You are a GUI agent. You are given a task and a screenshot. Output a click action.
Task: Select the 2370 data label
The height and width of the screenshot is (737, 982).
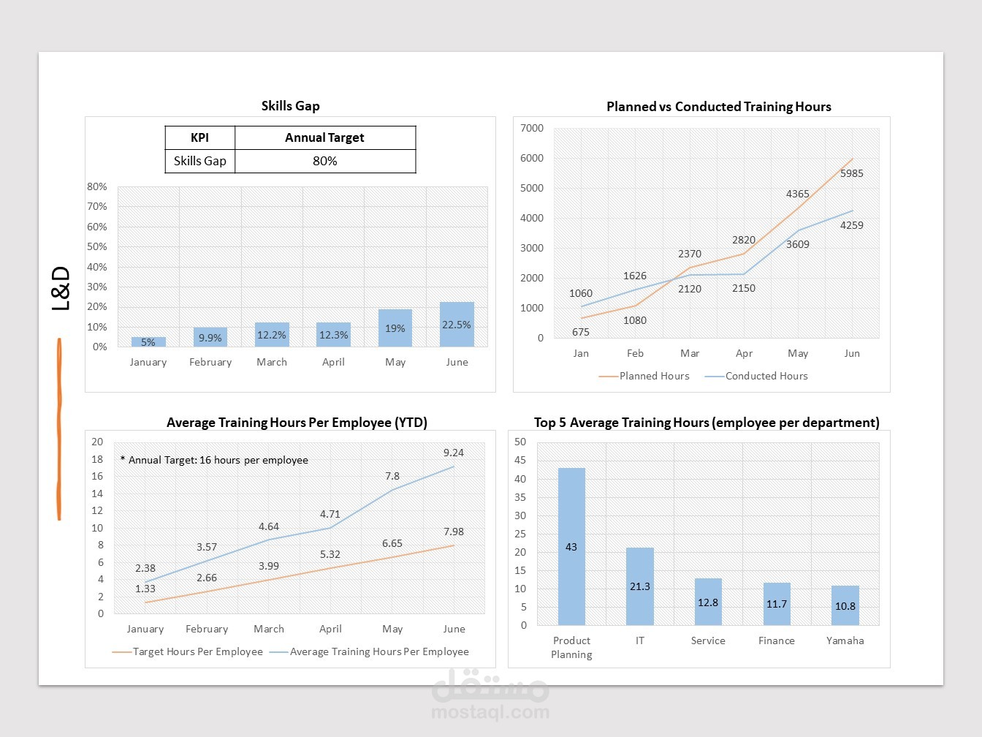(x=690, y=254)
